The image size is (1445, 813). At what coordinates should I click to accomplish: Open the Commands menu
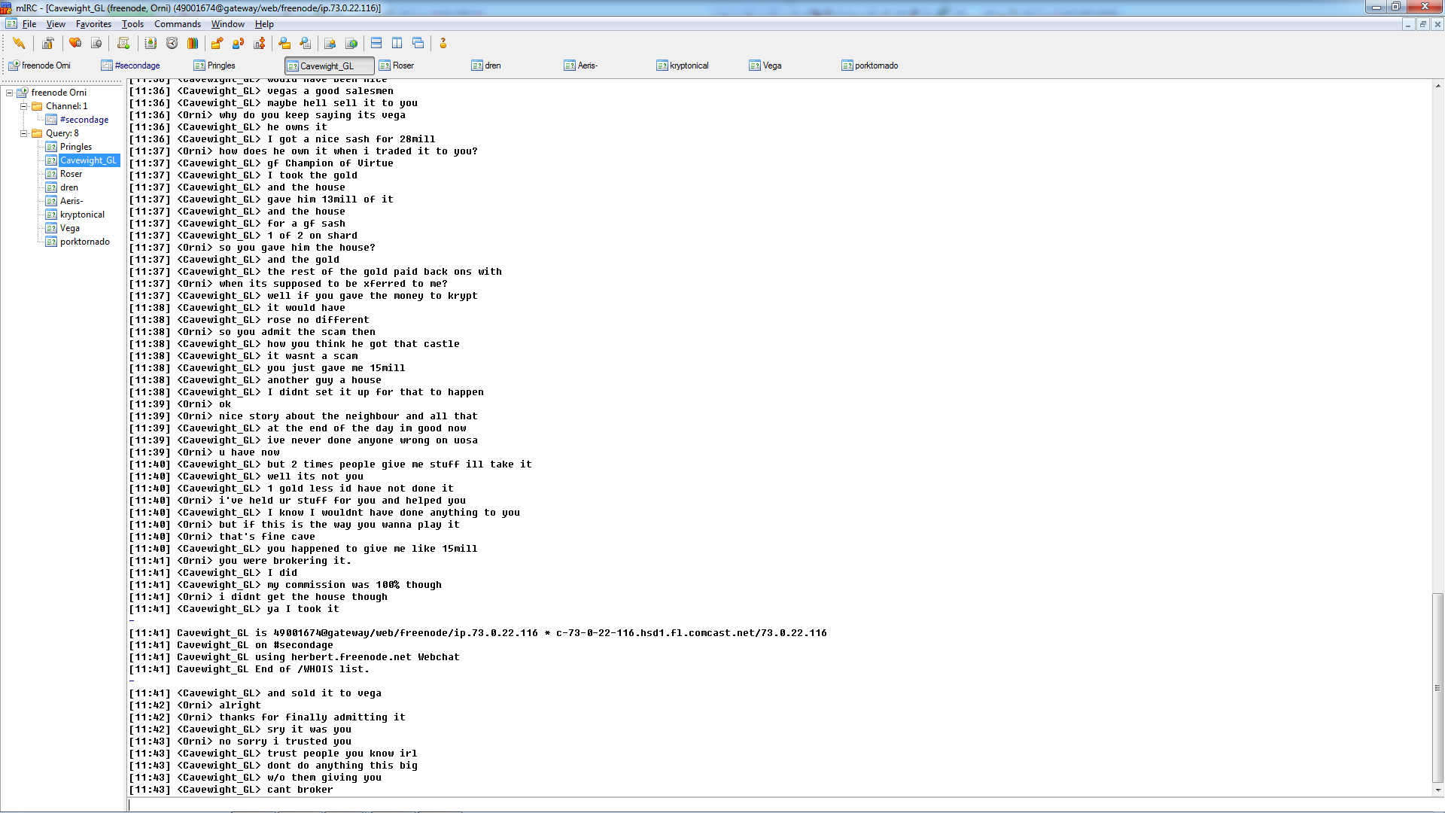tap(177, 24)
